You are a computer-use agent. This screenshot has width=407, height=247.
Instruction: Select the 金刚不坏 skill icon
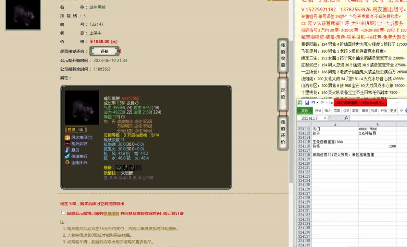pos(67,162)
